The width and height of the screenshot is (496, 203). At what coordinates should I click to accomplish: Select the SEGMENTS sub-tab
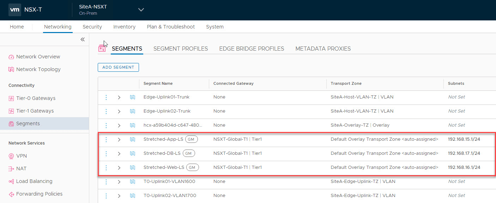pos(127,49)
